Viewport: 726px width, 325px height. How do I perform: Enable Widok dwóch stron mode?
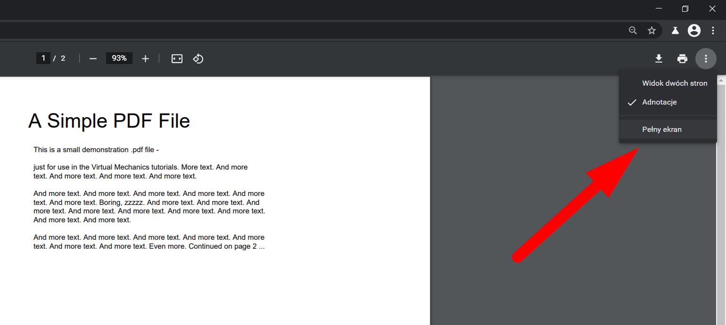pos(675,83)
